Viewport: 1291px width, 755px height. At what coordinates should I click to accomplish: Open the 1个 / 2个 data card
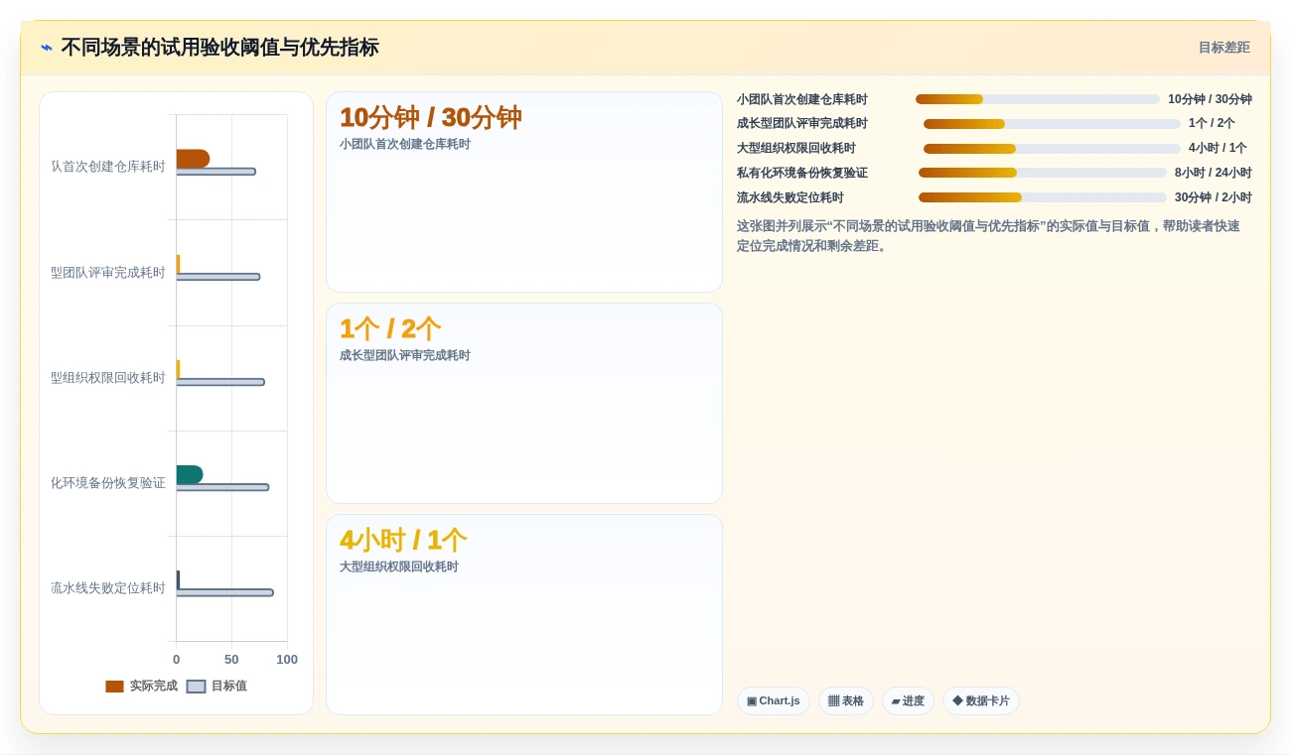click(524, 404)
